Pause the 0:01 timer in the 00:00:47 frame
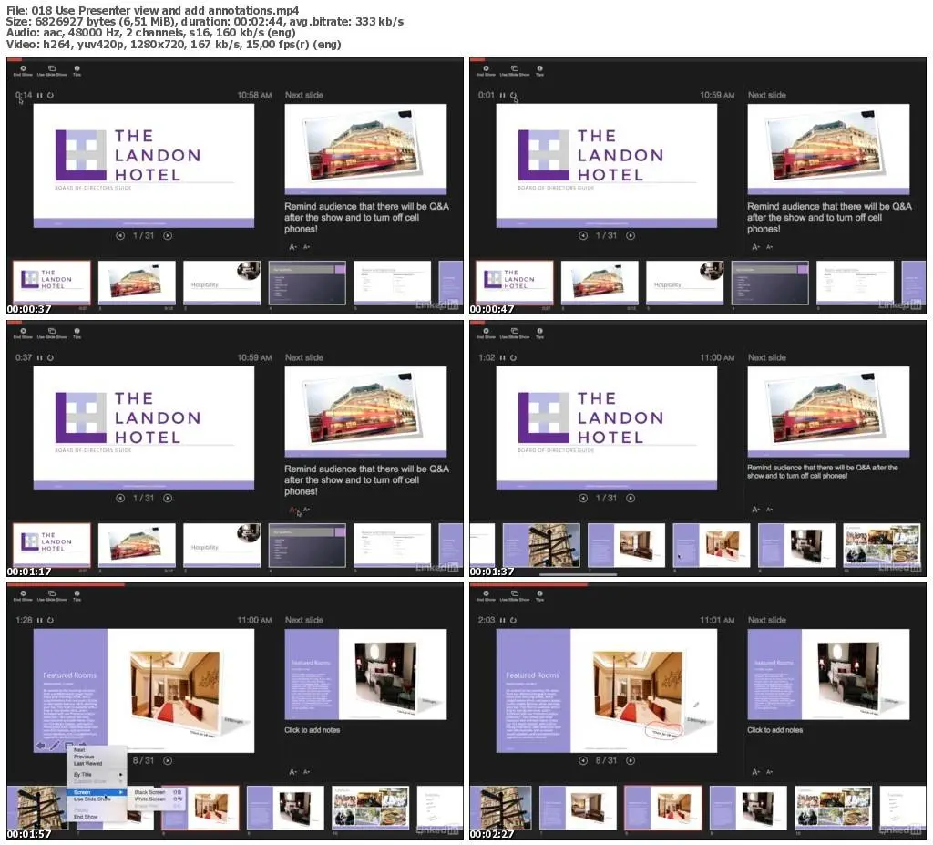933x845 pixels. tap(503, 96)
